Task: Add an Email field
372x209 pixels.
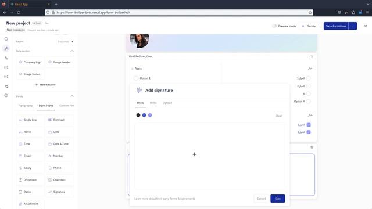Action: click(30, 156)
